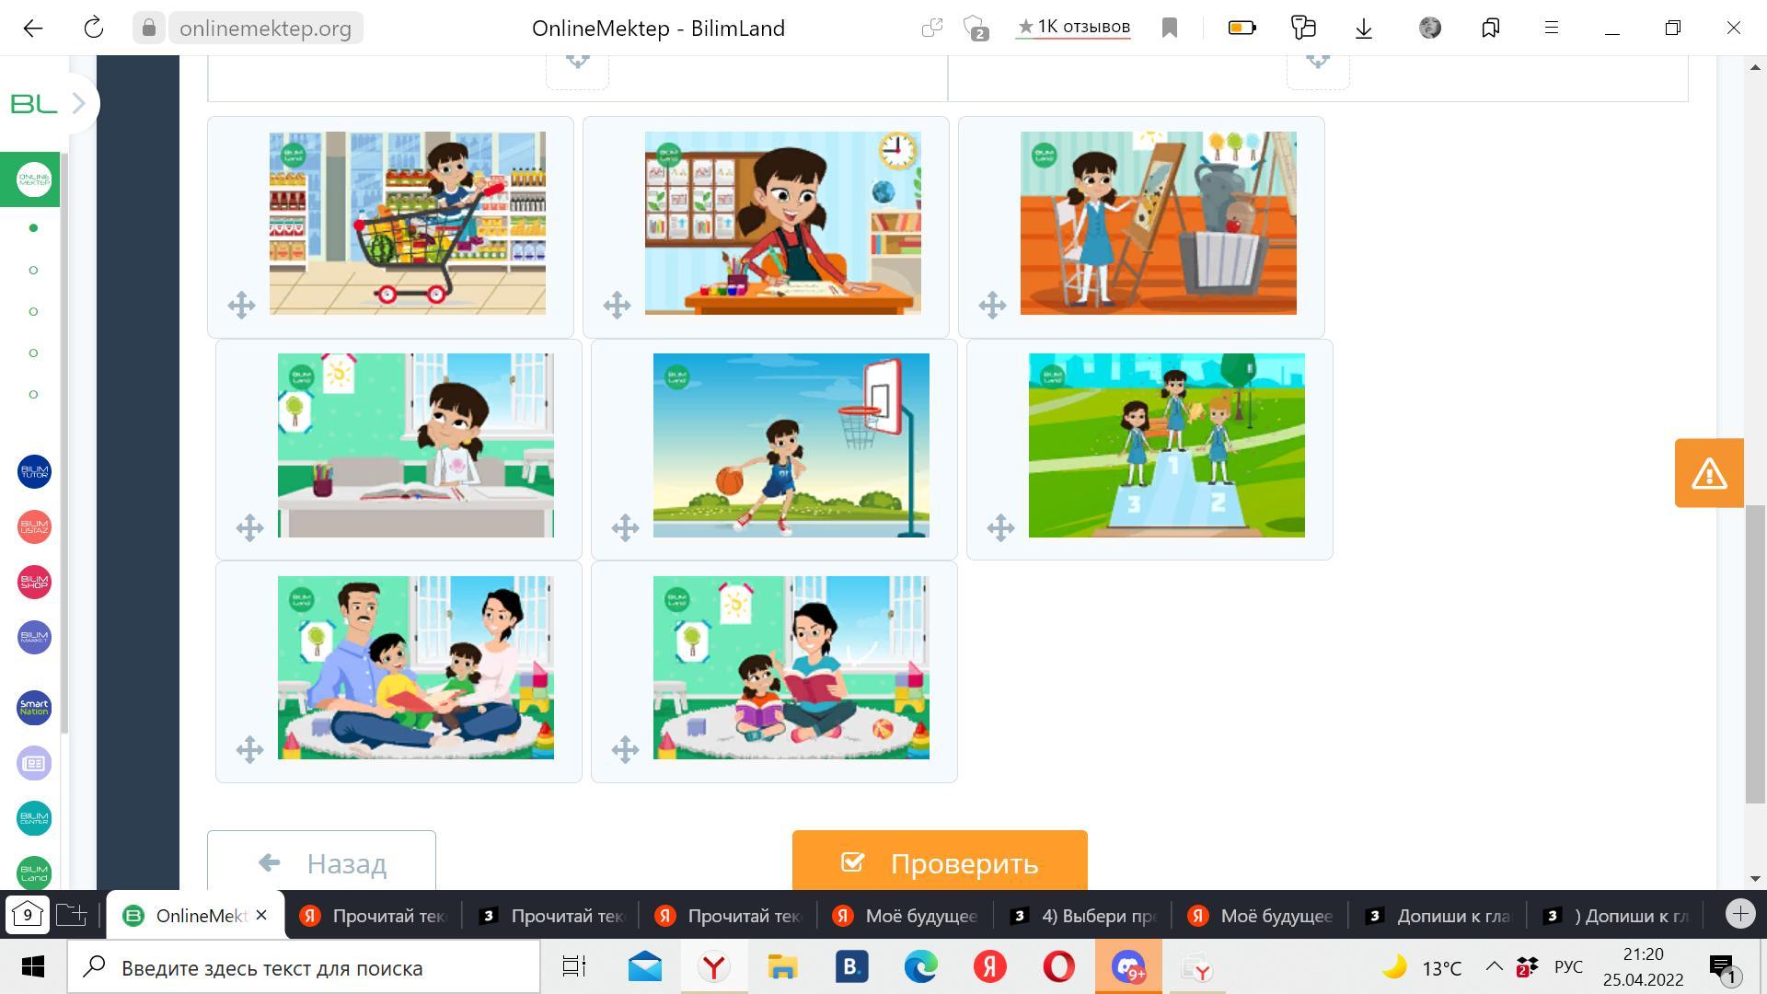Select the first filled progress dot
The image size is (1767, 994).
coord(34,228)
